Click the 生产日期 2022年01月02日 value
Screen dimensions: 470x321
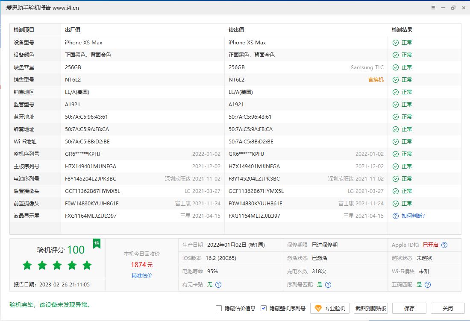[236, 245]
